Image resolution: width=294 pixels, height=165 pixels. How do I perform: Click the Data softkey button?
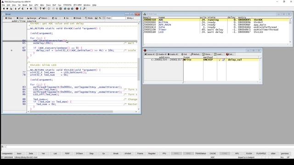[31, 154]
